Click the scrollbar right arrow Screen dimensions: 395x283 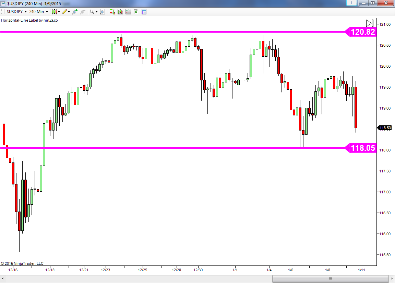pyautogui.click(x=392, y=279)
